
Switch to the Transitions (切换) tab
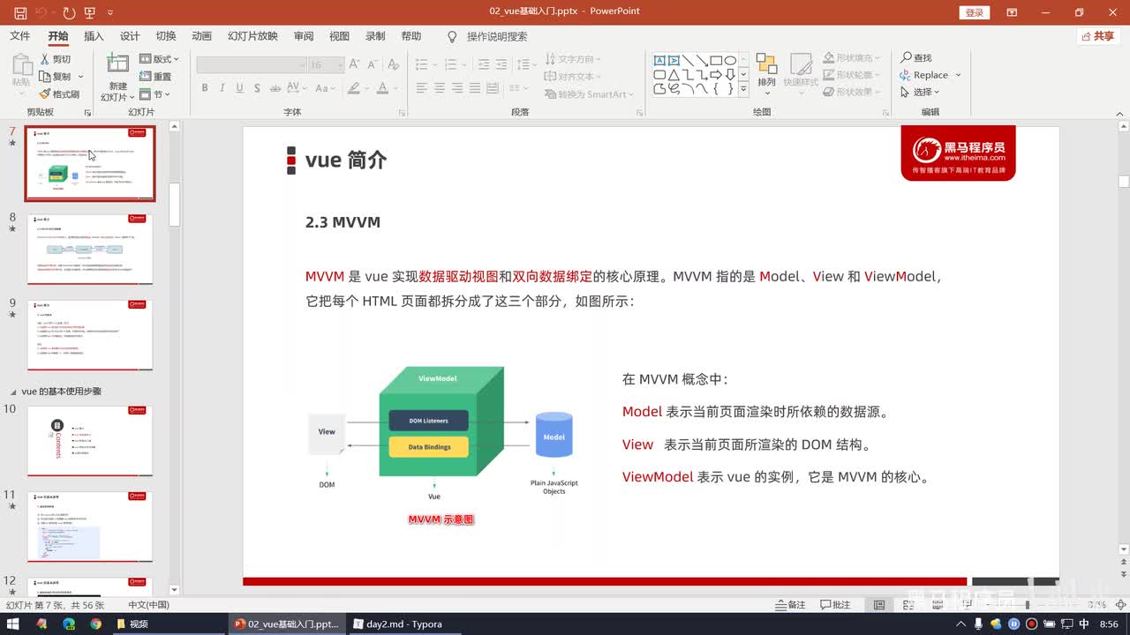pos(166,36)
